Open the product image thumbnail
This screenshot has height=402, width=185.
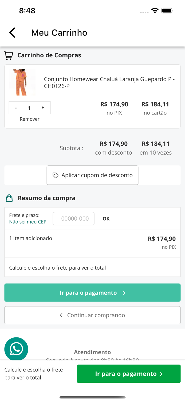click(x=22, y=82)
